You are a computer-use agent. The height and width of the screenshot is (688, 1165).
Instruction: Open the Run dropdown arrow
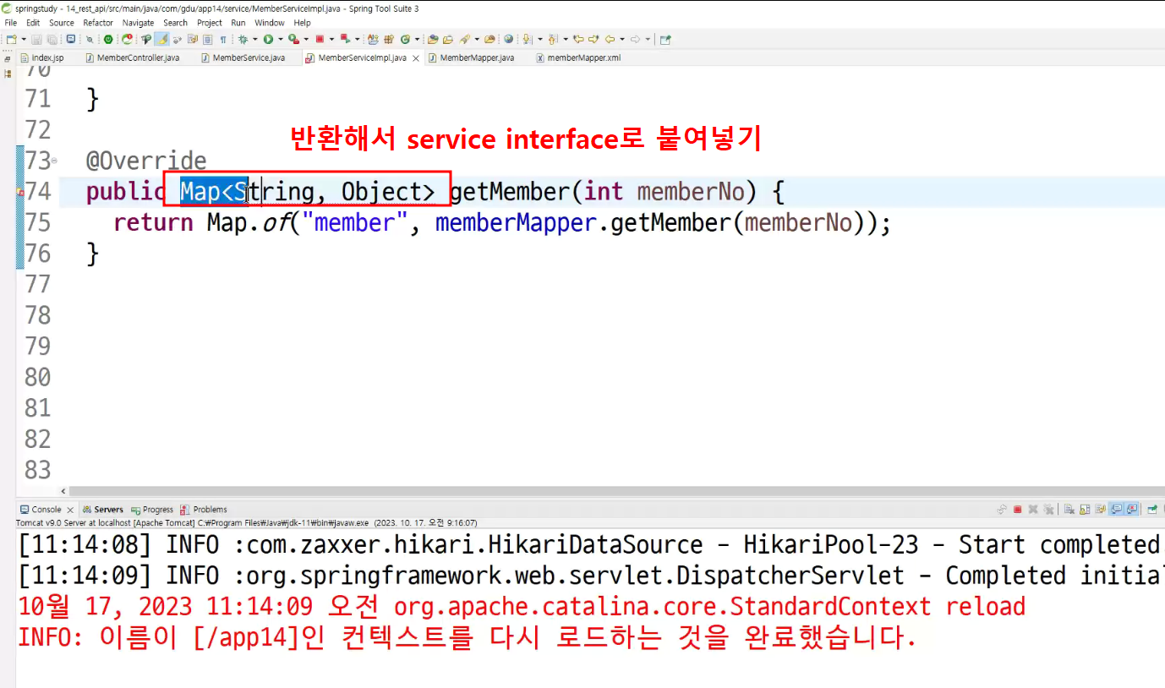click(280, 39)
